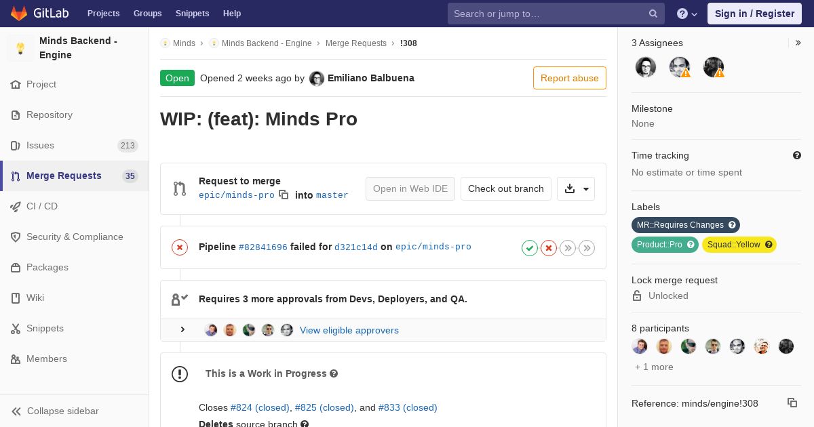This screenshot has height=427, width=814.
Task: Open commit d321c14d link
Action: tap(356, 247)
